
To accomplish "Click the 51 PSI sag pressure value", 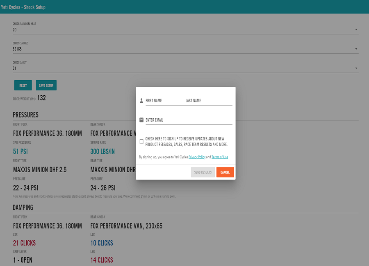I will point(20,151).
